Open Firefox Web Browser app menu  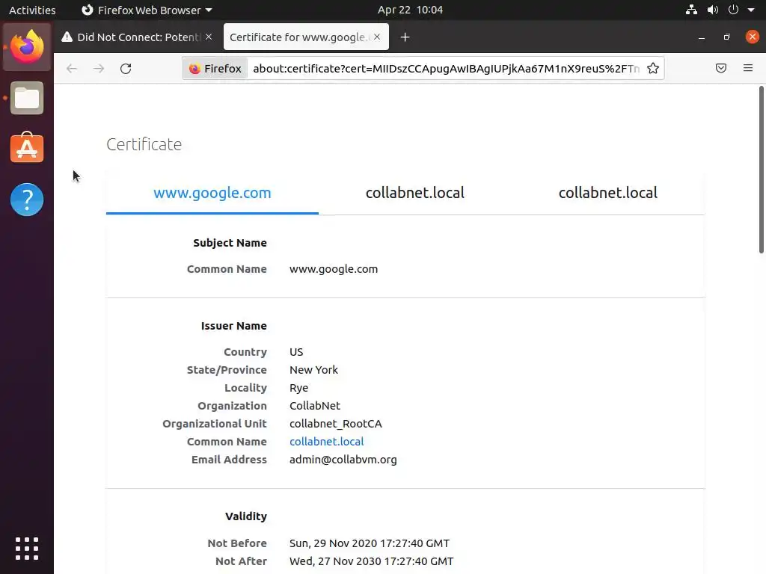tap(147, 10)
